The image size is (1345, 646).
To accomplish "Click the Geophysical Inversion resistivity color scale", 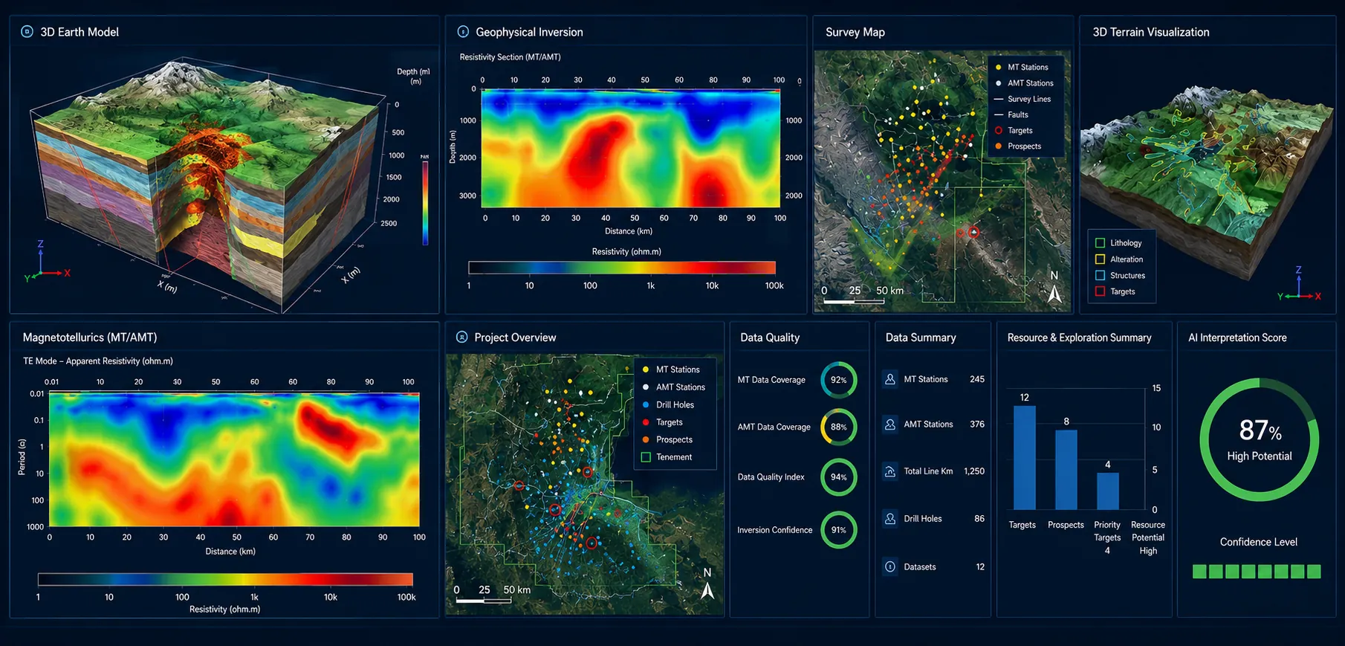I will (x=622, y=268).
